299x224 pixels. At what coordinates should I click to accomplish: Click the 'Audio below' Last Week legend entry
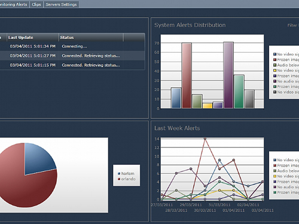[286, 171]
